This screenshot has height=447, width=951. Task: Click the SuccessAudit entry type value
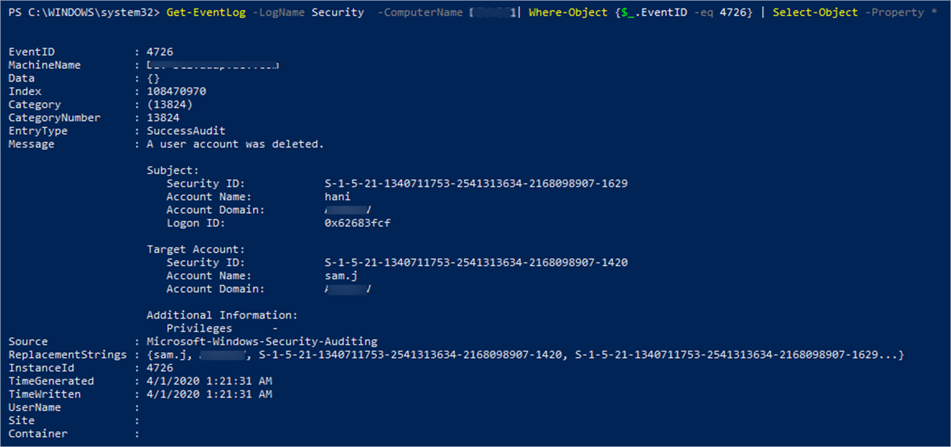click(186, 131)
